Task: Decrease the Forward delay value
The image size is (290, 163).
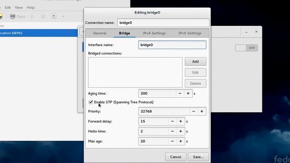Action: click(172, 121)
